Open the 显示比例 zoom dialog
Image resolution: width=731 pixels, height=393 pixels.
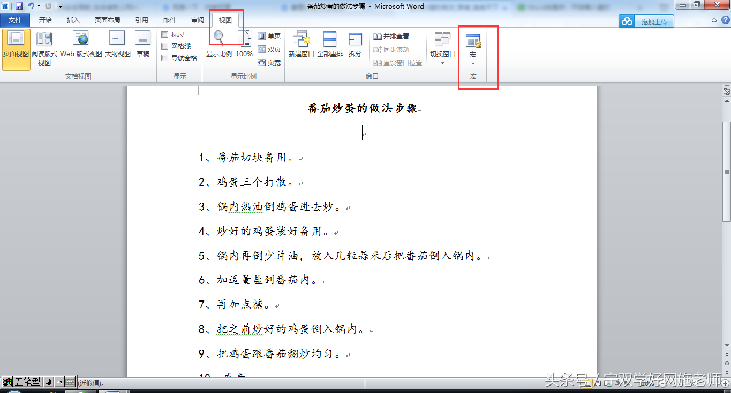coord(219,44)
